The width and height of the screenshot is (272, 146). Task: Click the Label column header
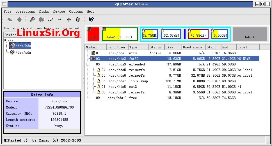click(248, 47)
